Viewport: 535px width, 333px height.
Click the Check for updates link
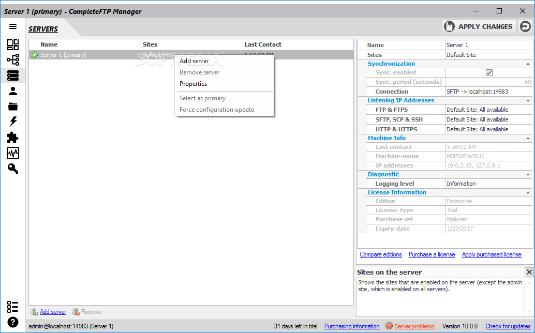coord(508,326)
